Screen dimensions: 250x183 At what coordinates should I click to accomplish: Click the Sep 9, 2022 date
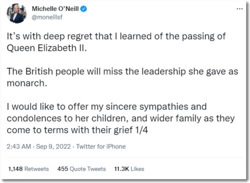[53, 146]
